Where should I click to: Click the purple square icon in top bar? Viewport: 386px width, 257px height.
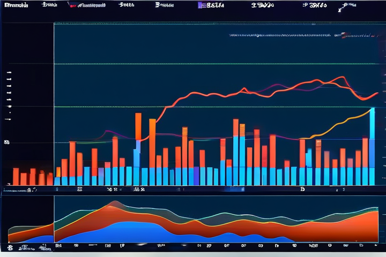tap(200, 5)
